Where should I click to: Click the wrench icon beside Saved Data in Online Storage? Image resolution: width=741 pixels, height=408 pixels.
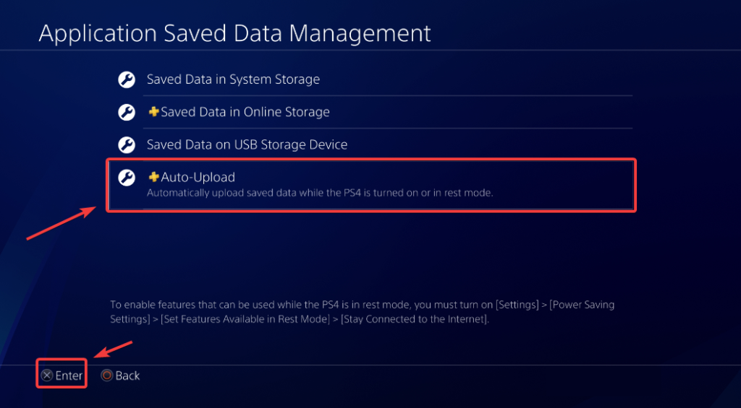click(x=127, y=113)
